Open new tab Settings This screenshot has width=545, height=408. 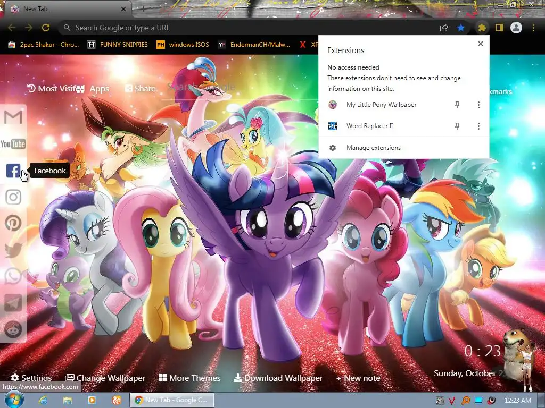(x=31, y=378)
